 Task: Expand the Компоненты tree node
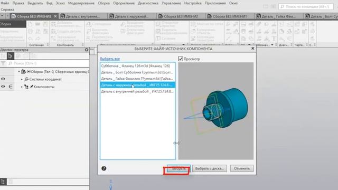(x=22, y=87)
